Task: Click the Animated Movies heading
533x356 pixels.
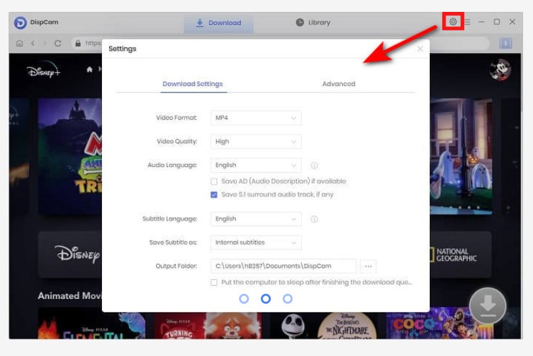Action: (x=70, y=296)
